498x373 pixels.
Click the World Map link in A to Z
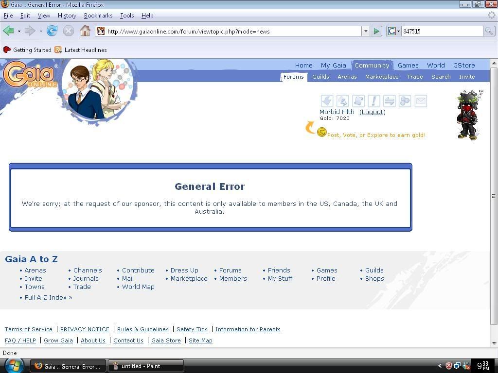tap(138, 287)
